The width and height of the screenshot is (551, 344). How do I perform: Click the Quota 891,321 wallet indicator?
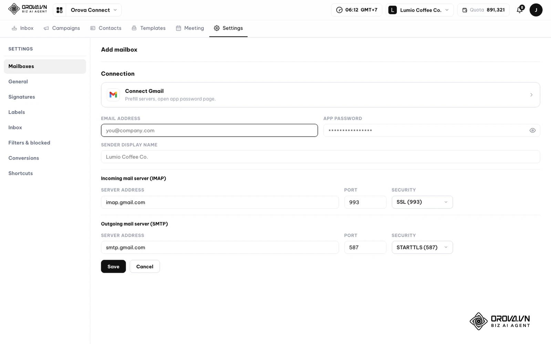(x=483, y=10)
